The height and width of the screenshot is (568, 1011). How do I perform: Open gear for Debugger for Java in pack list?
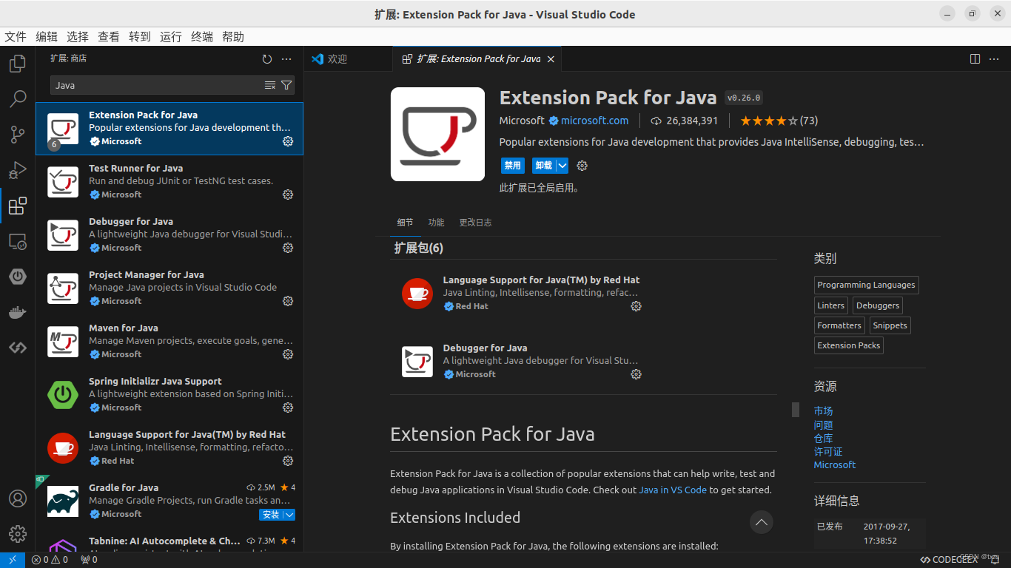(x=636, y=374)
